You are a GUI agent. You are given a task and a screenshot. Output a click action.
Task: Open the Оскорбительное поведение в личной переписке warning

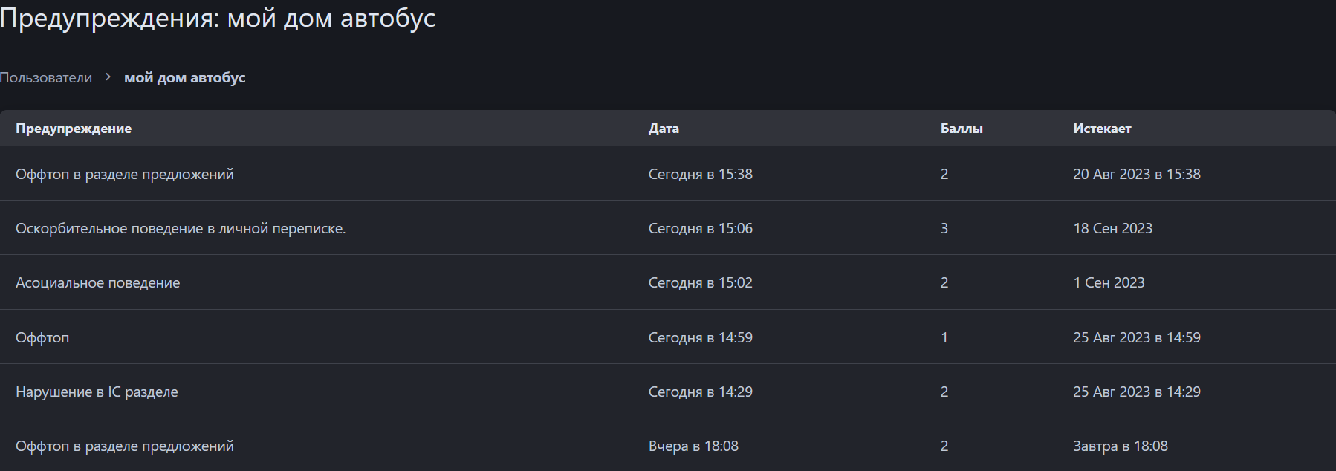point(181,229)
